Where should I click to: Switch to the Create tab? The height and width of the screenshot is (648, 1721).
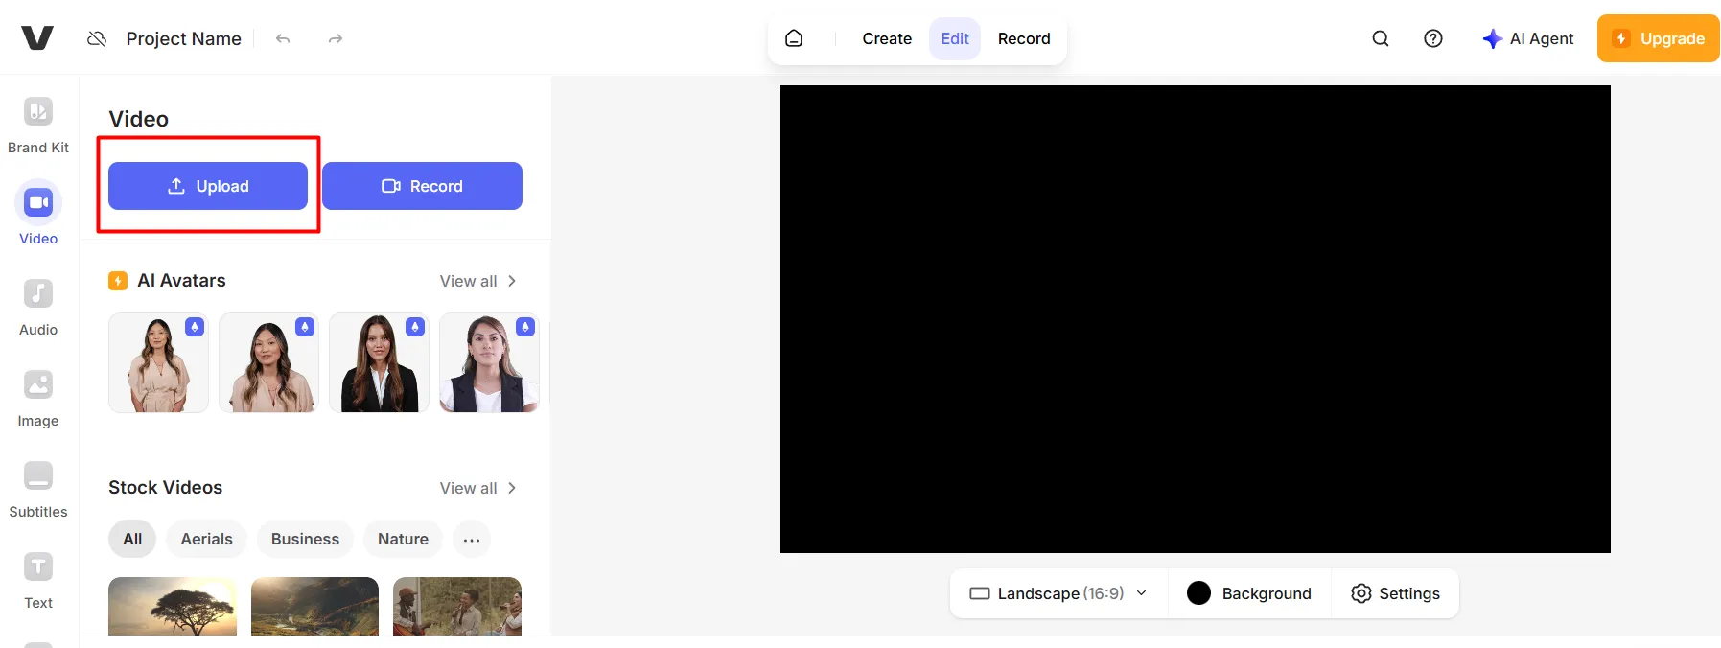pos(886,38)
